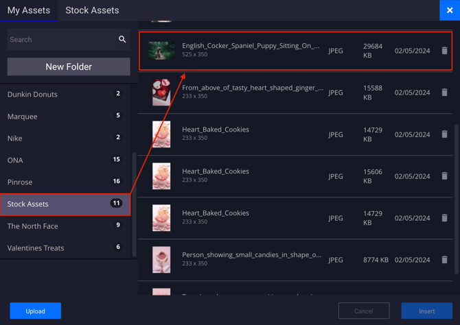Focus the asset Search field

(x=62, y=40)
